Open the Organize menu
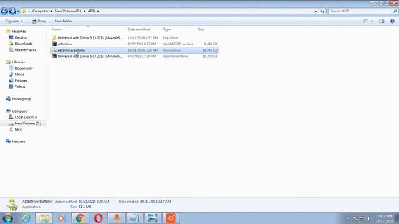 pos(14,21)
